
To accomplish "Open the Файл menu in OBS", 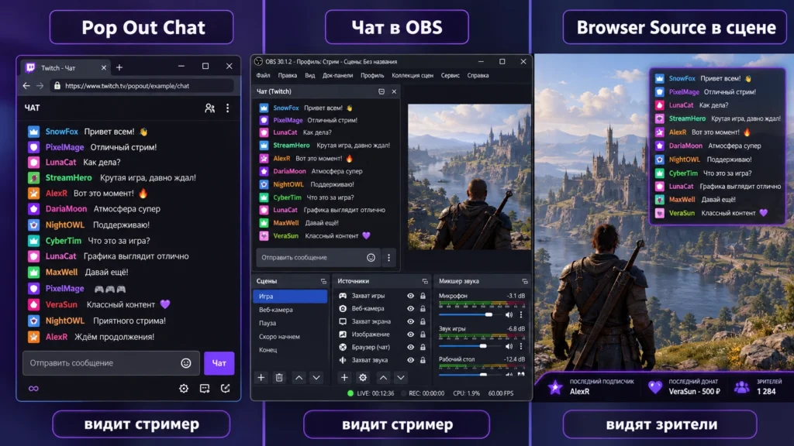I will (x=264, y=75).
